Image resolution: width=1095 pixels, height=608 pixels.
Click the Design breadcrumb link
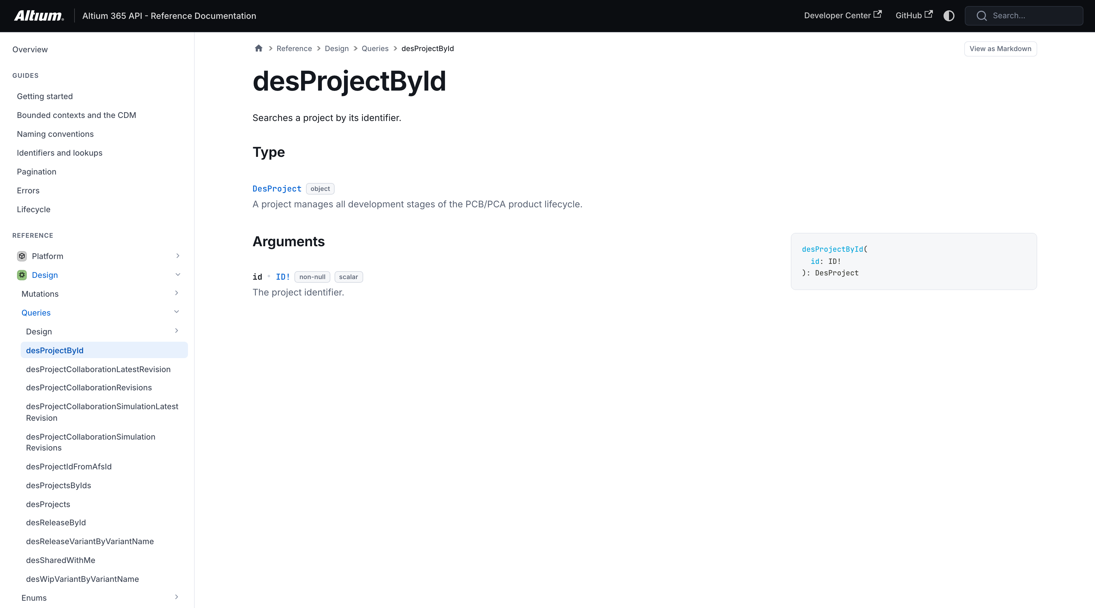(x=337, y=48)
